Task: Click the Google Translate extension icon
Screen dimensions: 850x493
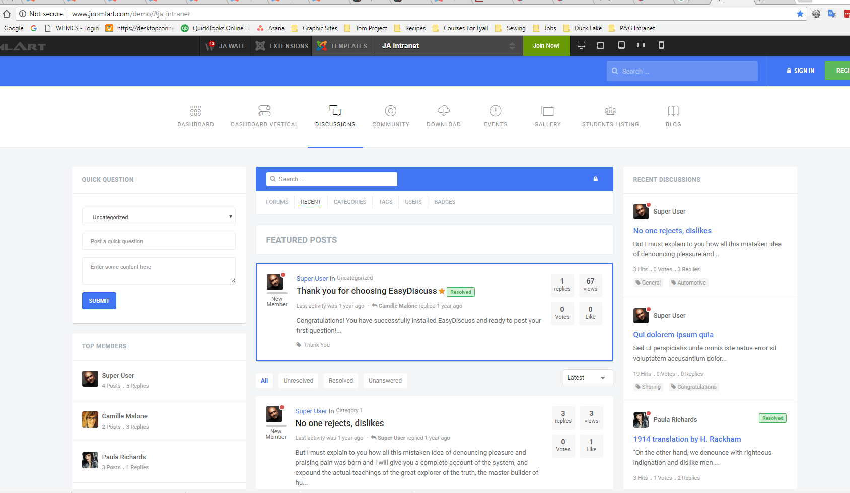Action: click(832, 14)
